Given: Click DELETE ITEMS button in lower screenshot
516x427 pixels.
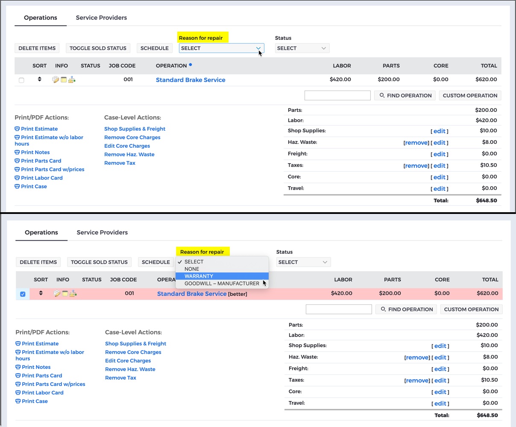Looking at the screenshot, I should (x=38, y=262).
